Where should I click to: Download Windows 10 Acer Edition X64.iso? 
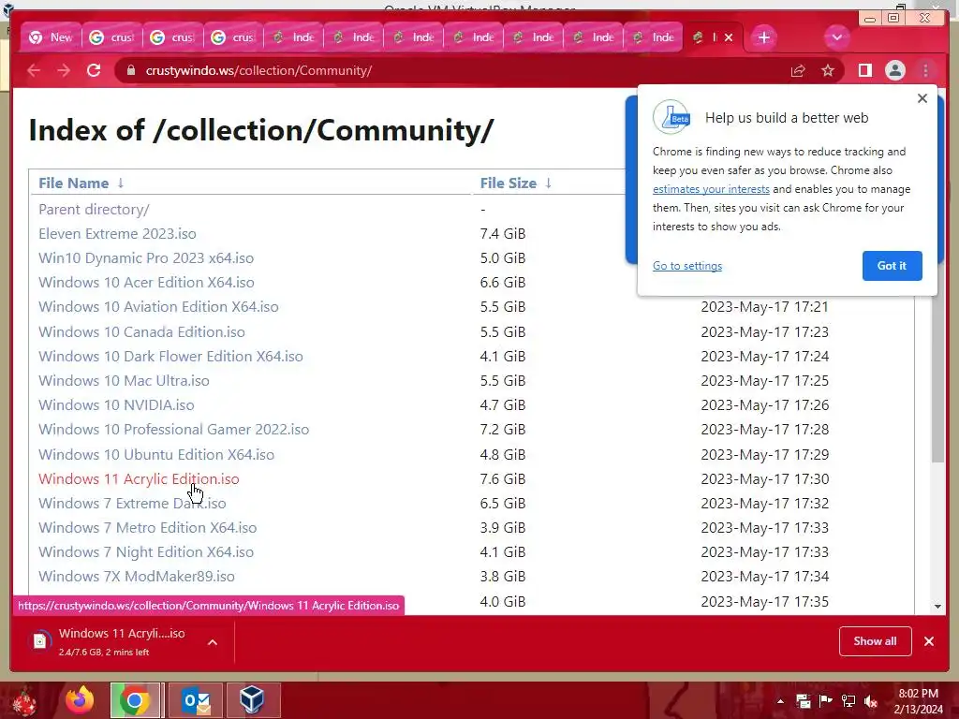pos(146,283)
